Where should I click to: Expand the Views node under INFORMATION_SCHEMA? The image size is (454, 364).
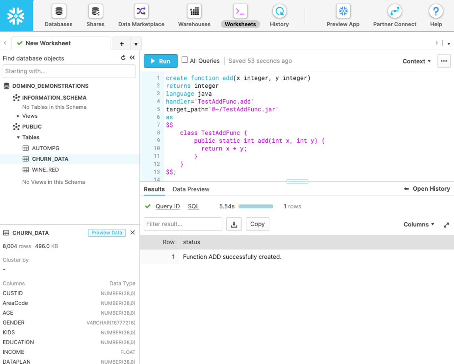18,116
